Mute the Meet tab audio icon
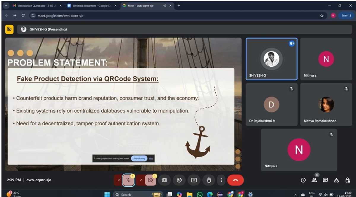356x197 pixels. 165,6
